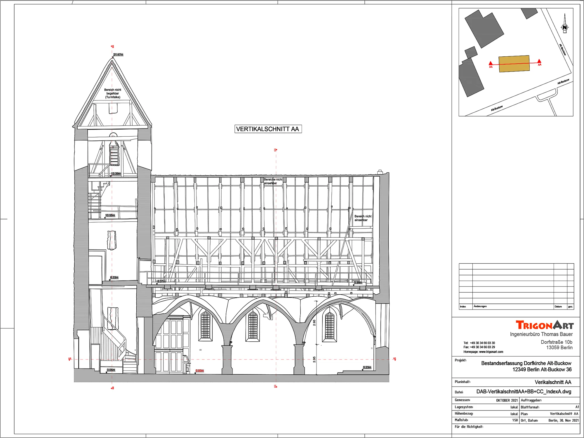Select the TrigonArt company logo
Screen dimensions: 584x438
click(545, 325)
